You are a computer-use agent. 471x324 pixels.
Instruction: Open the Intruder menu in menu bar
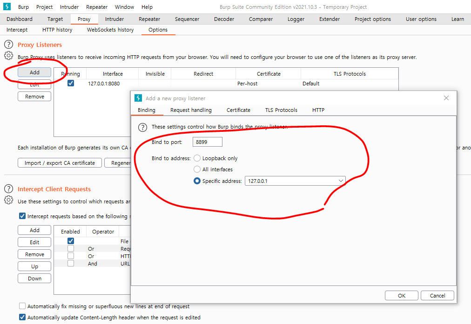69,7
